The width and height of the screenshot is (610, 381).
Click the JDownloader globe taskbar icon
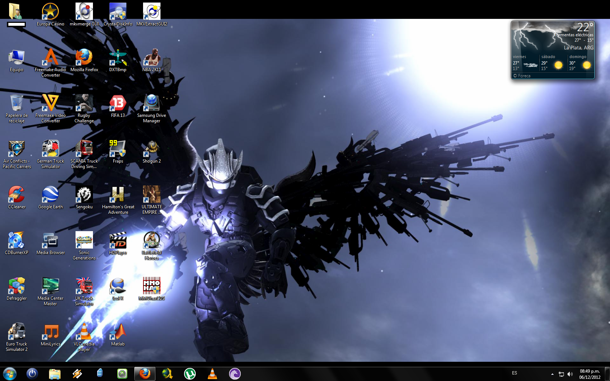point(167,373)
